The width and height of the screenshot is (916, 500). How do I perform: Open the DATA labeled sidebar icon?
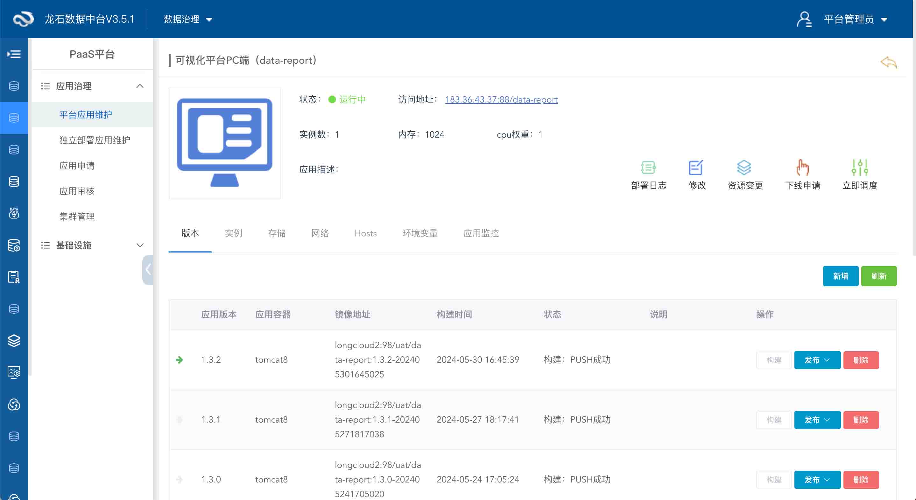point(14,213)
